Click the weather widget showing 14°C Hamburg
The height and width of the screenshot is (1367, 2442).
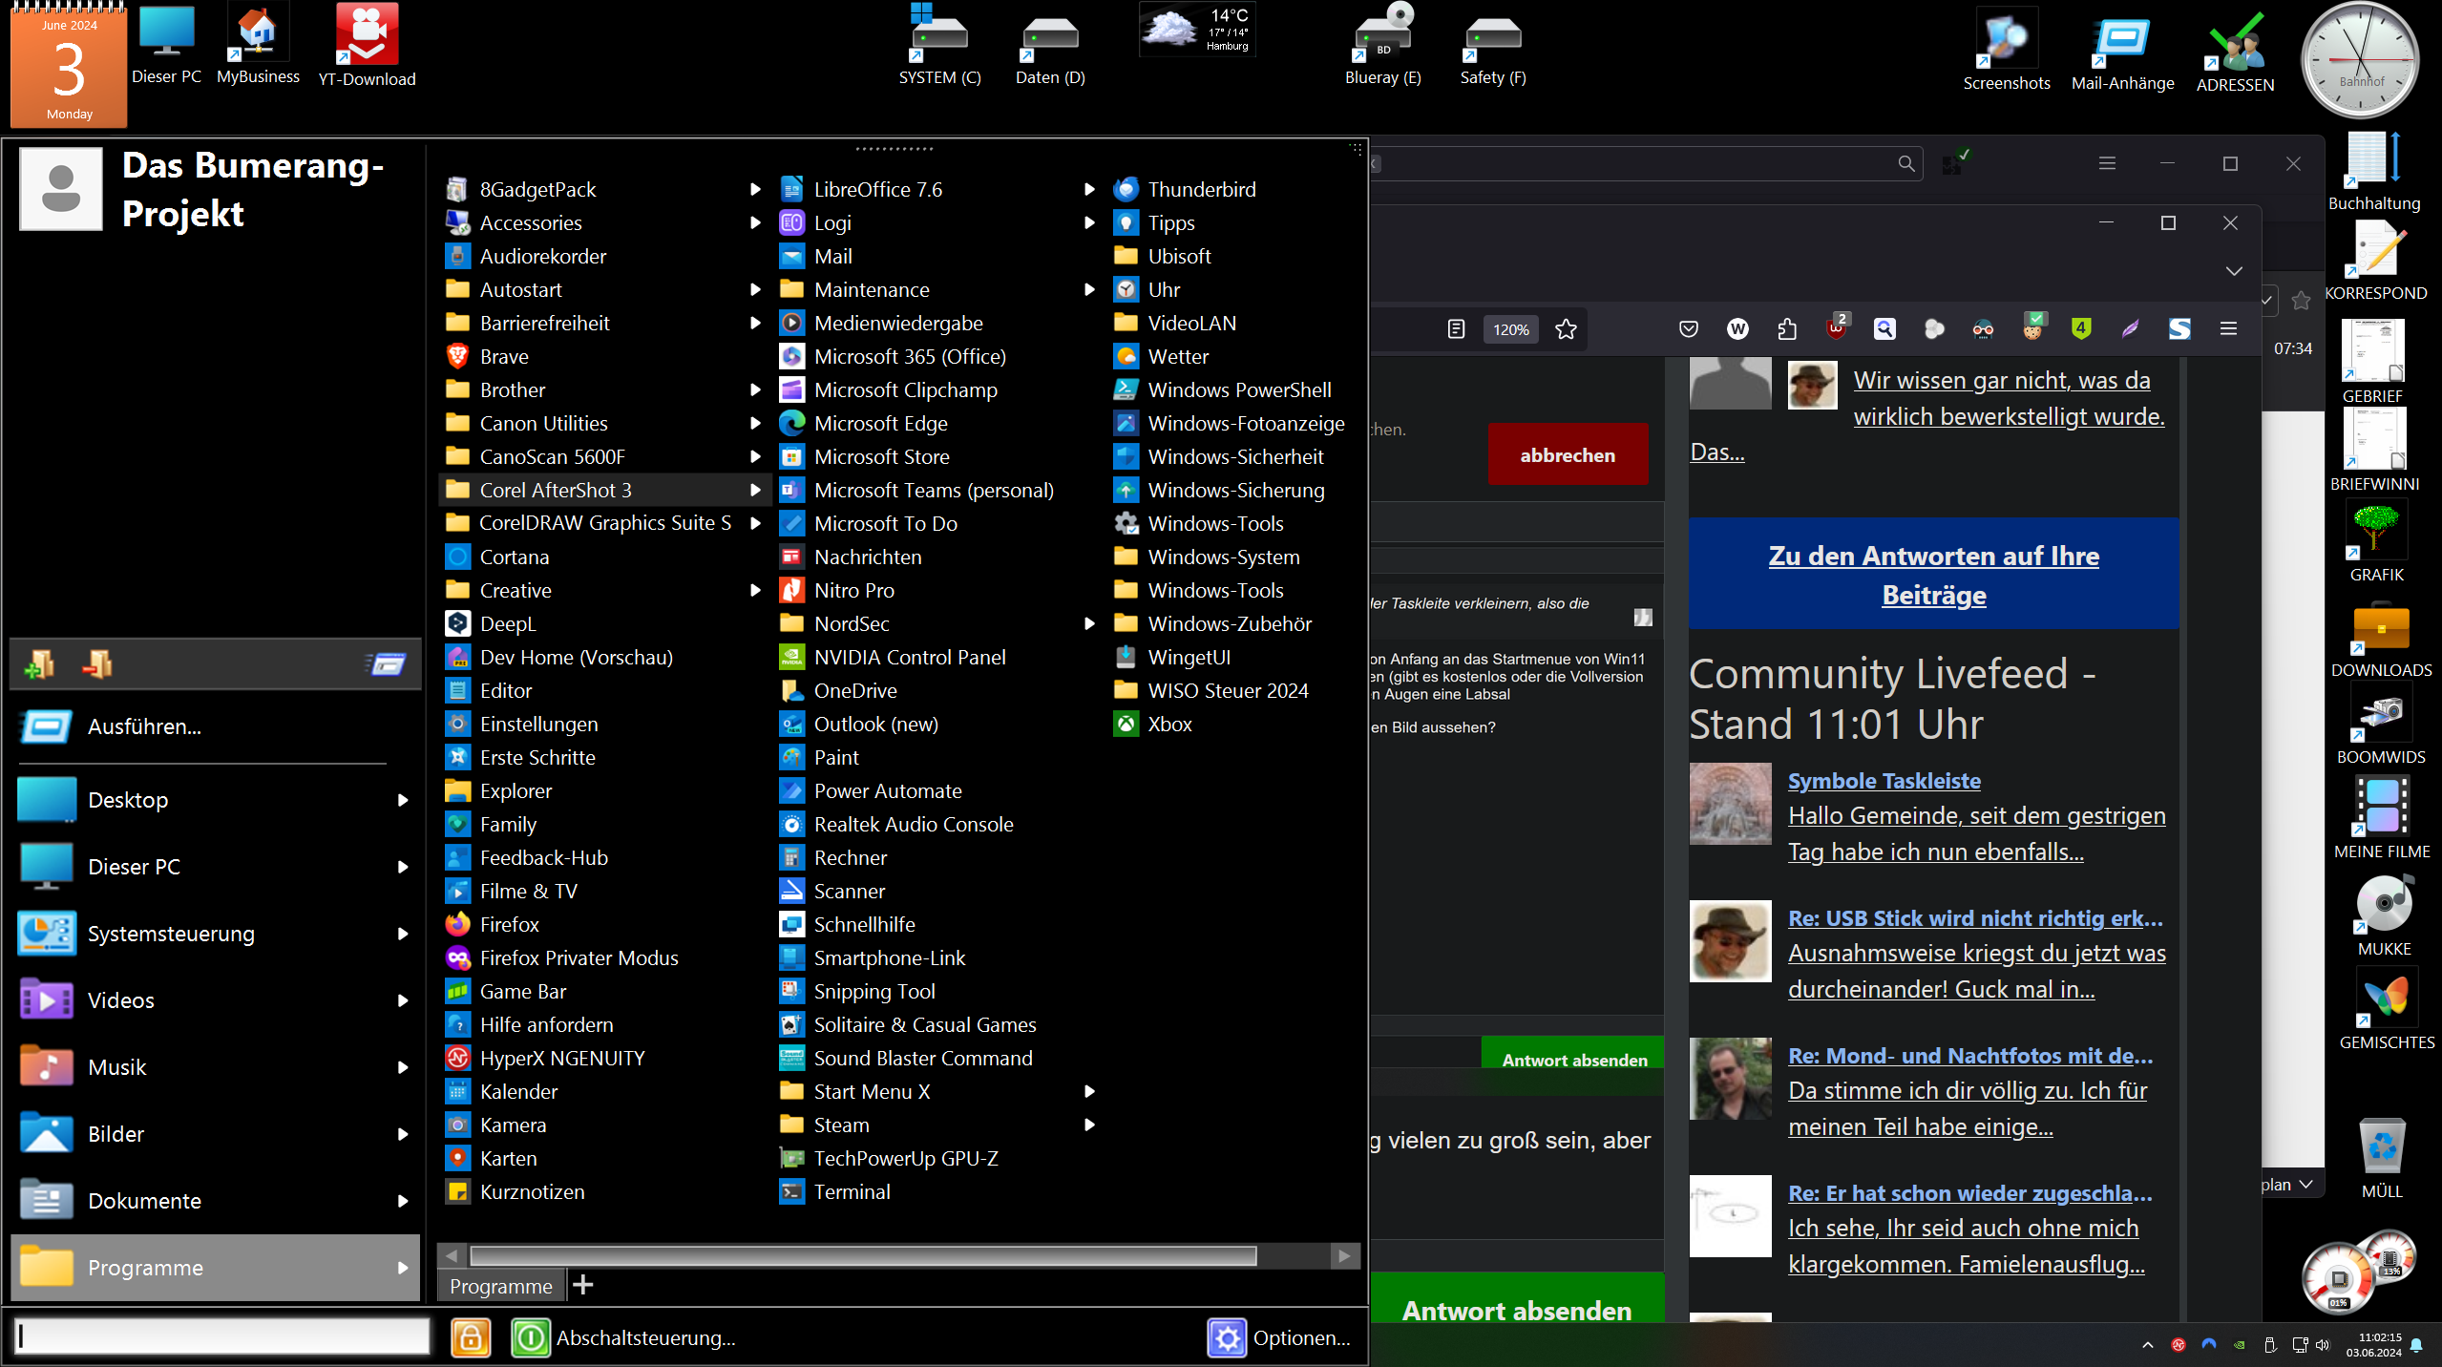pyautogui.click(x=1198, y=29)
